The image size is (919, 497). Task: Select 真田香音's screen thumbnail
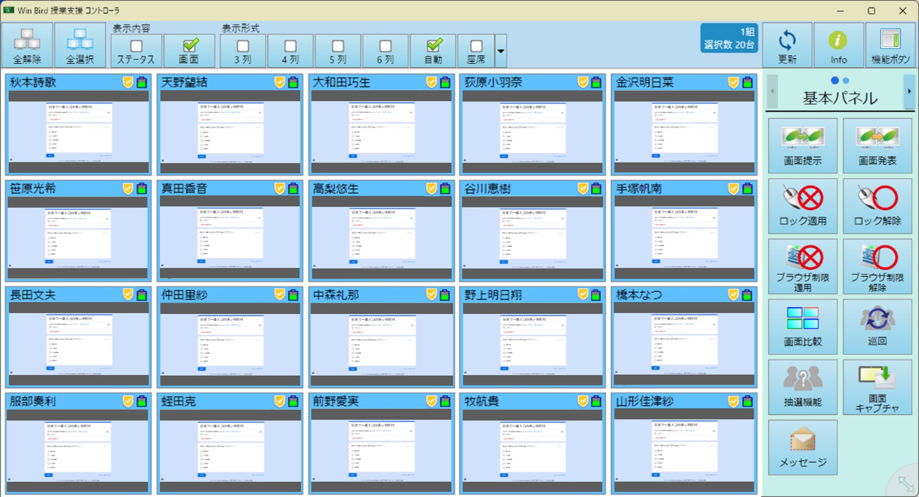(230, 238)
